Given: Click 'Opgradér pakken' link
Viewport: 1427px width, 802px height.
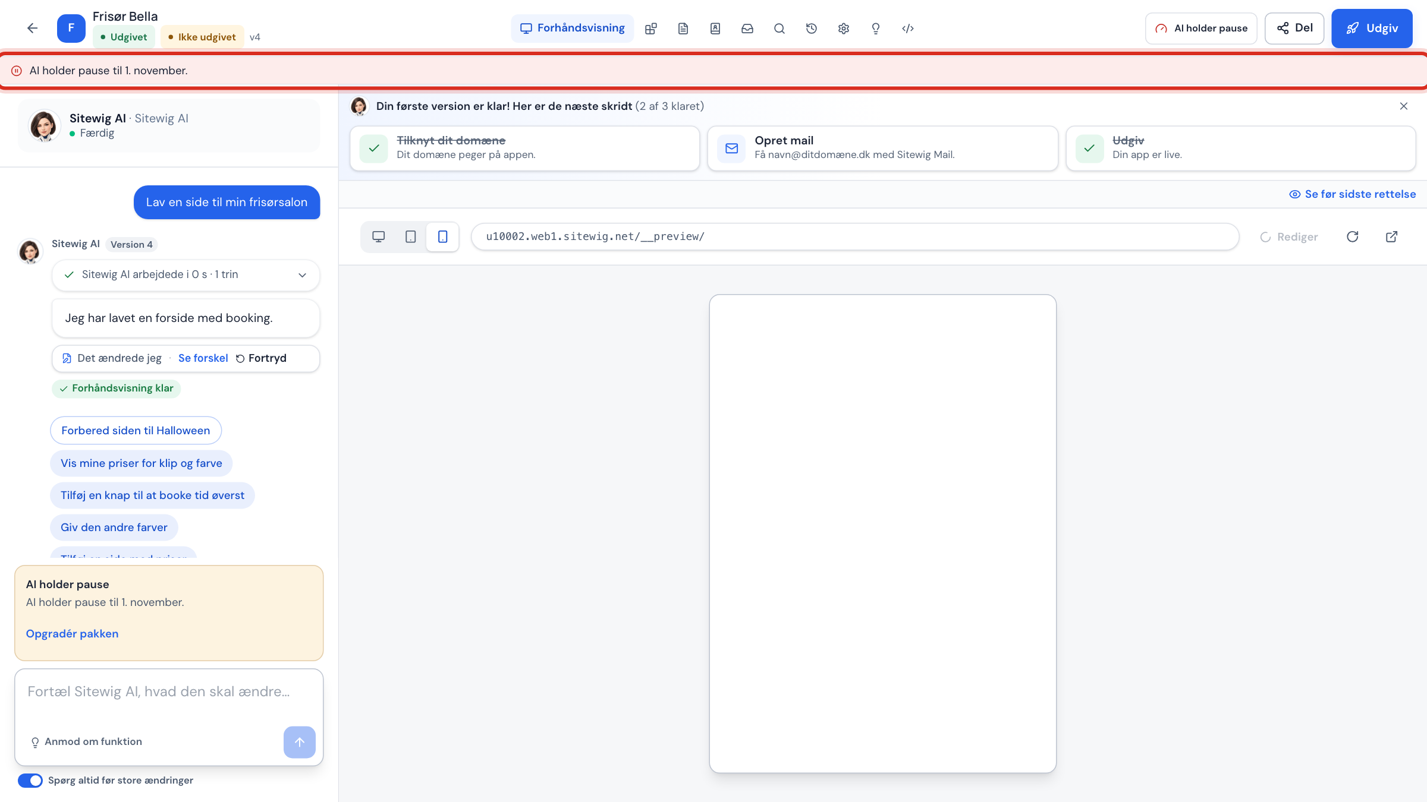Looking at the screenshot, I should pos(72,634).
